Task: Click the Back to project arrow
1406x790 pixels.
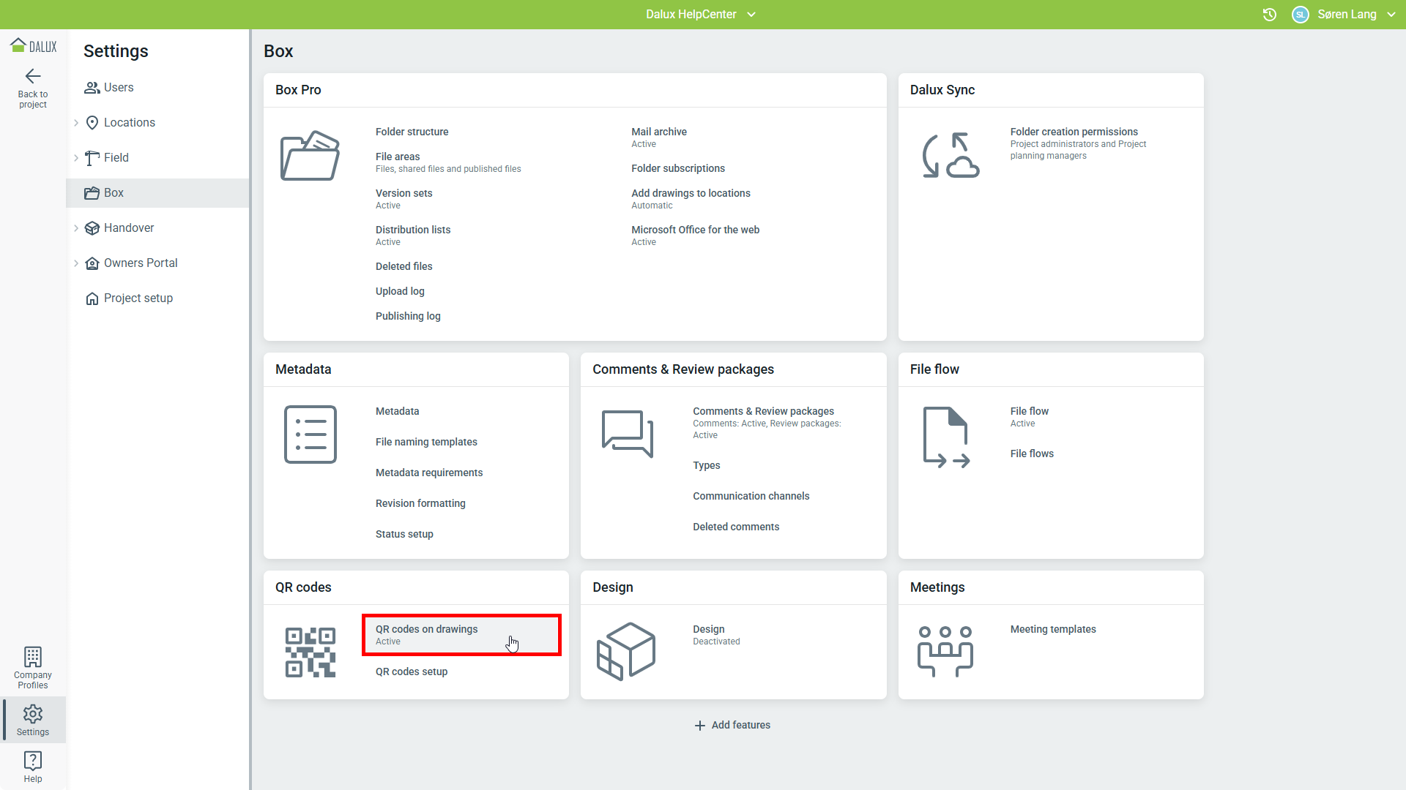Action: [x=33, y=77]
